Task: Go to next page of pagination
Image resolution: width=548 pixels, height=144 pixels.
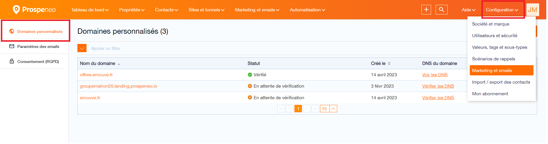Action: (307, 109)
